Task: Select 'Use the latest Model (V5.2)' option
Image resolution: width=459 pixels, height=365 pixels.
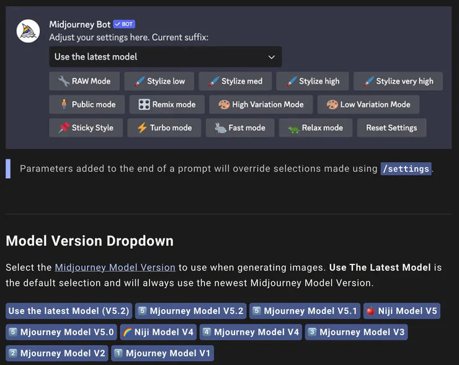Action: [x=69, y=311]
